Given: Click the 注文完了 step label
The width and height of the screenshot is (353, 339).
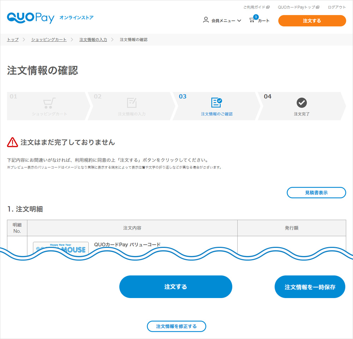Looking at the screenshot, I should pos(301,114).
